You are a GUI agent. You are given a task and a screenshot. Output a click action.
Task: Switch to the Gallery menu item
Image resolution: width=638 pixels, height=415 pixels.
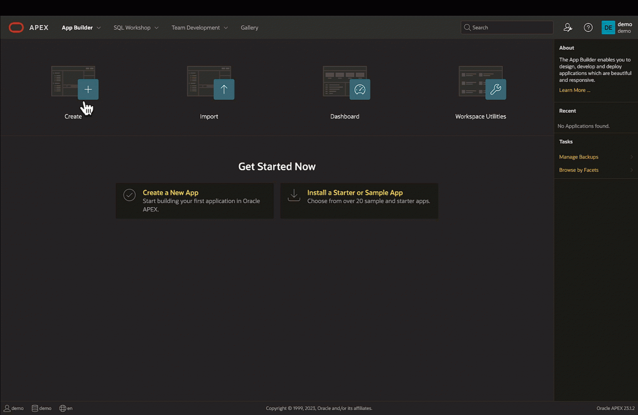pyautogui.click(x=249, y=27)
